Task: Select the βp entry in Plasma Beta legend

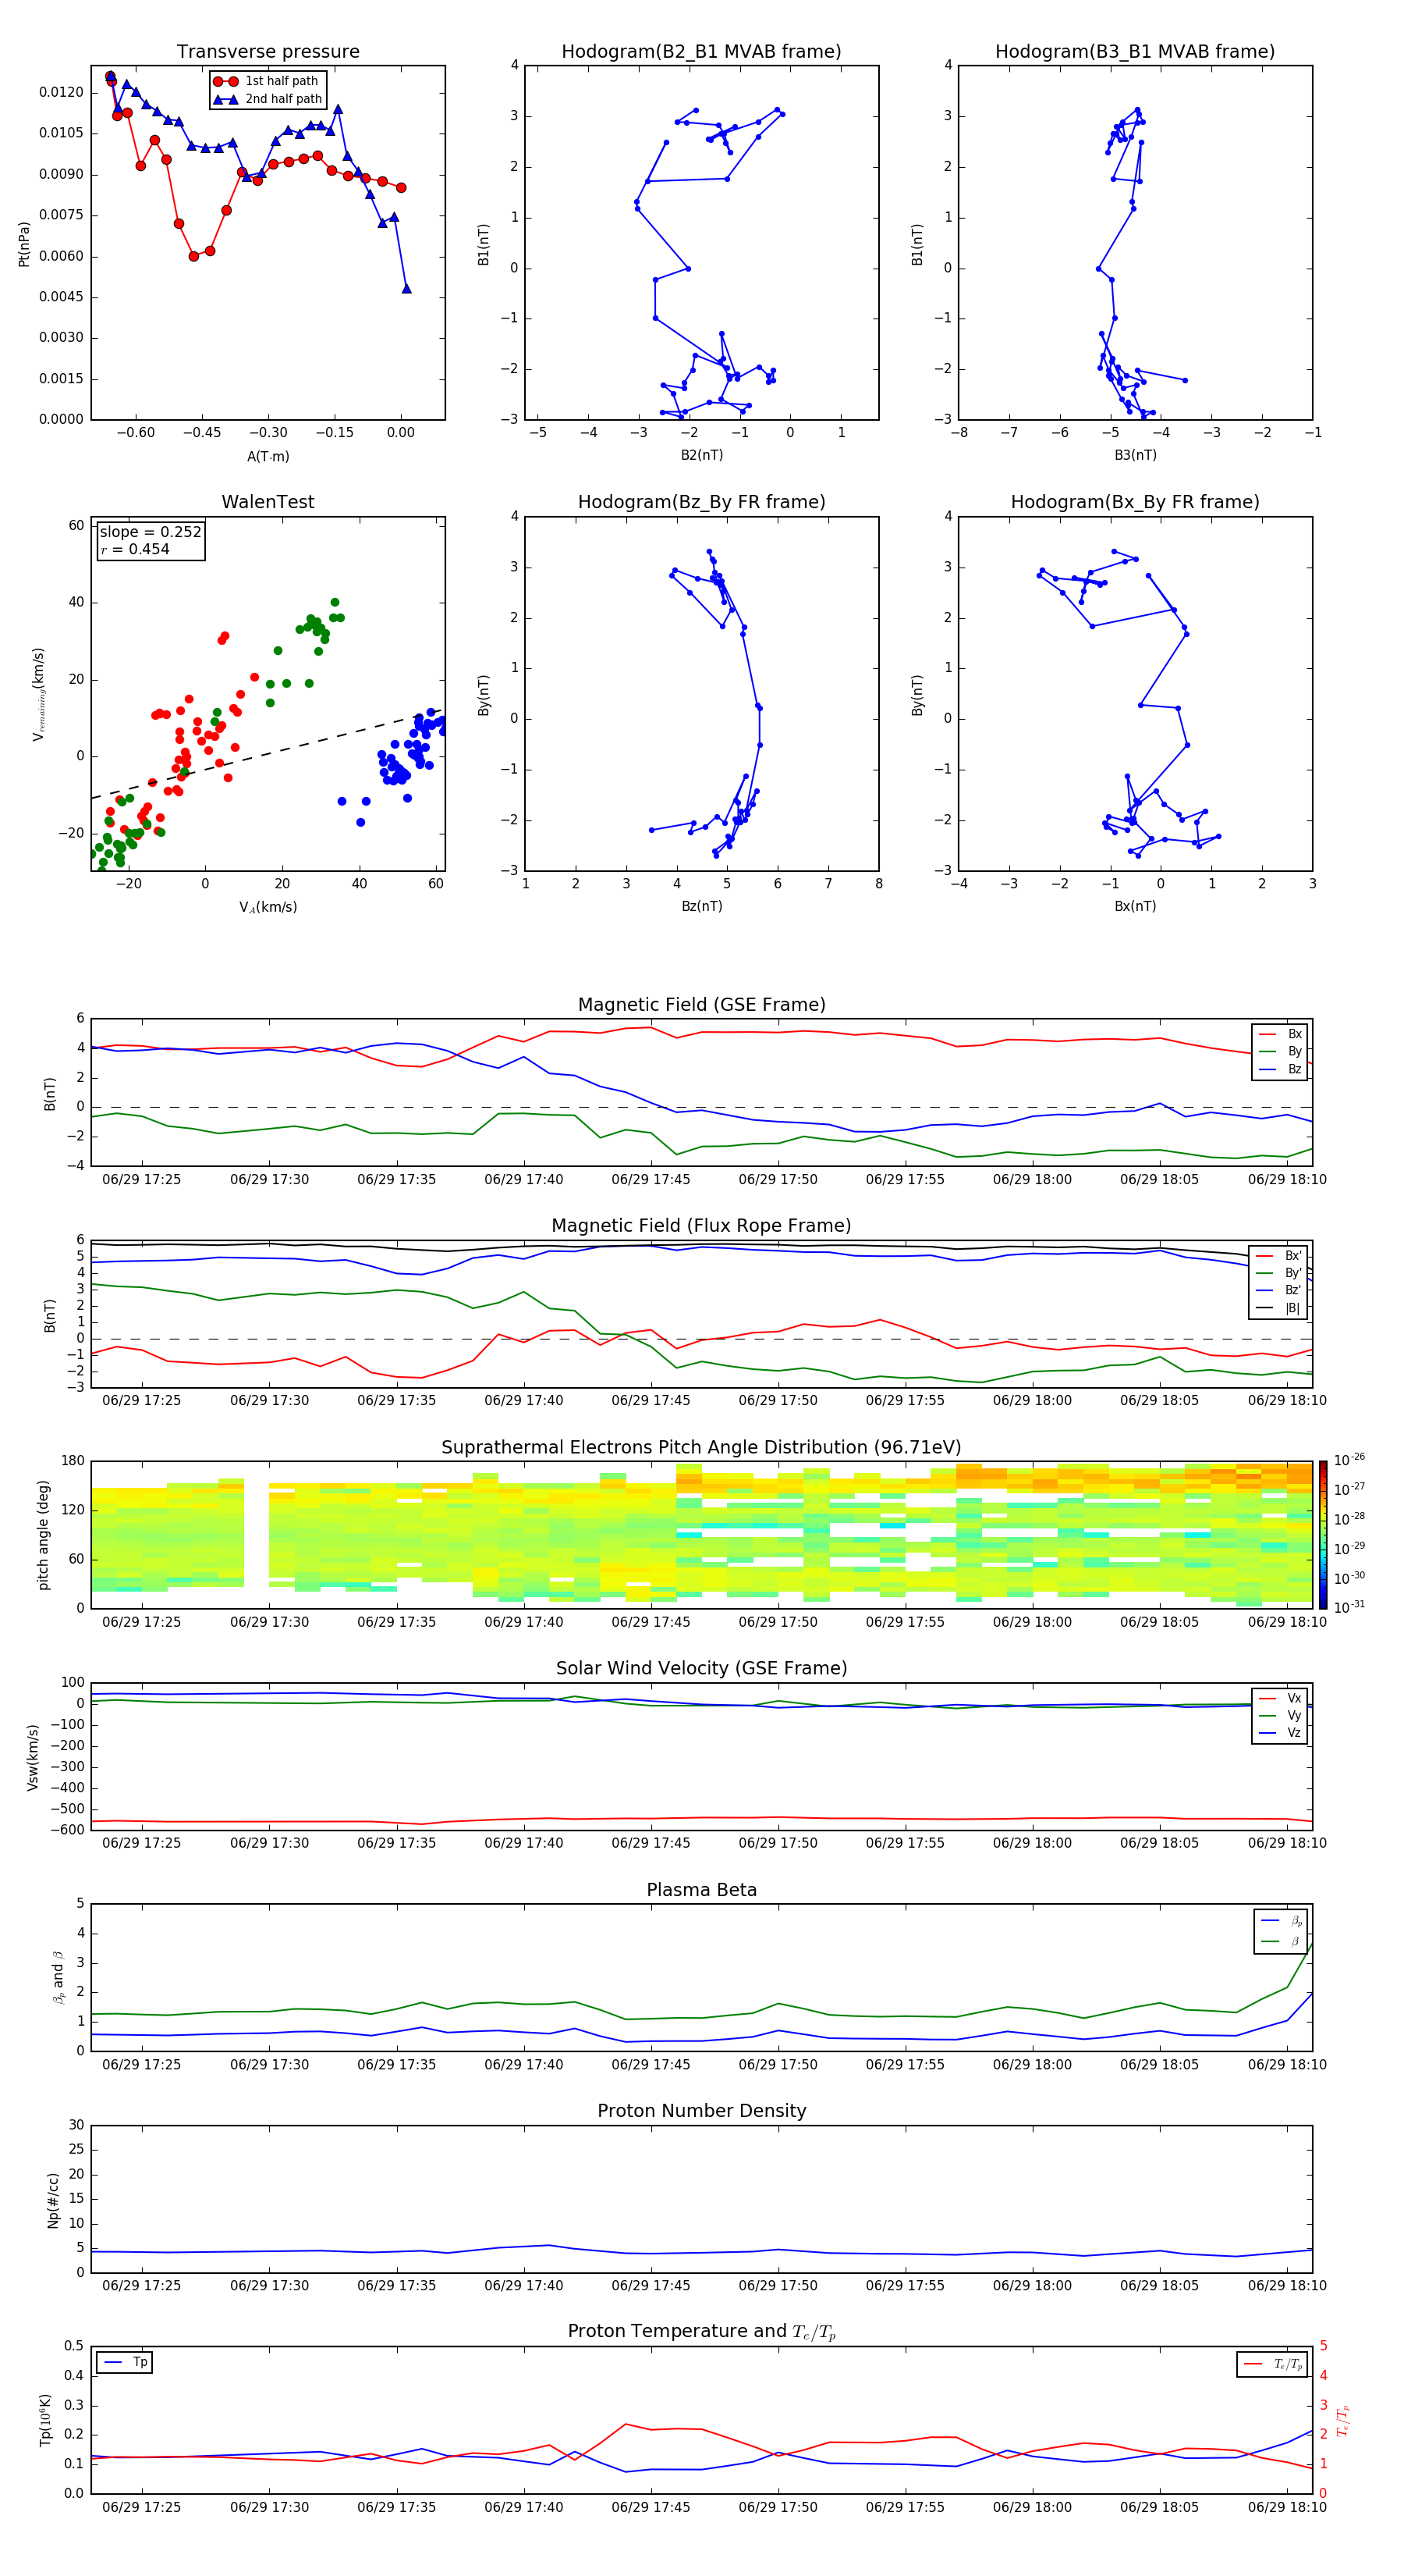Action: [x=1282, y=1921]
